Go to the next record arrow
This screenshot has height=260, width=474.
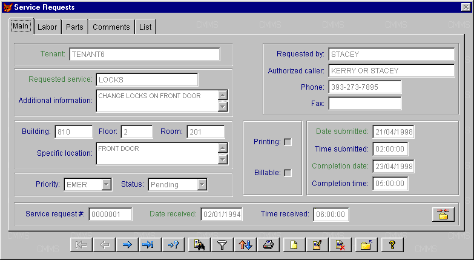coord(127,245)
